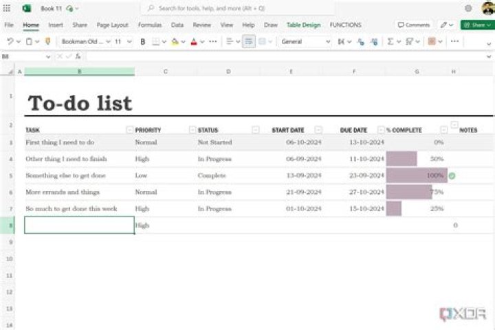Click the Excel logo icon
495x330 pixels.
click(27, 8)
